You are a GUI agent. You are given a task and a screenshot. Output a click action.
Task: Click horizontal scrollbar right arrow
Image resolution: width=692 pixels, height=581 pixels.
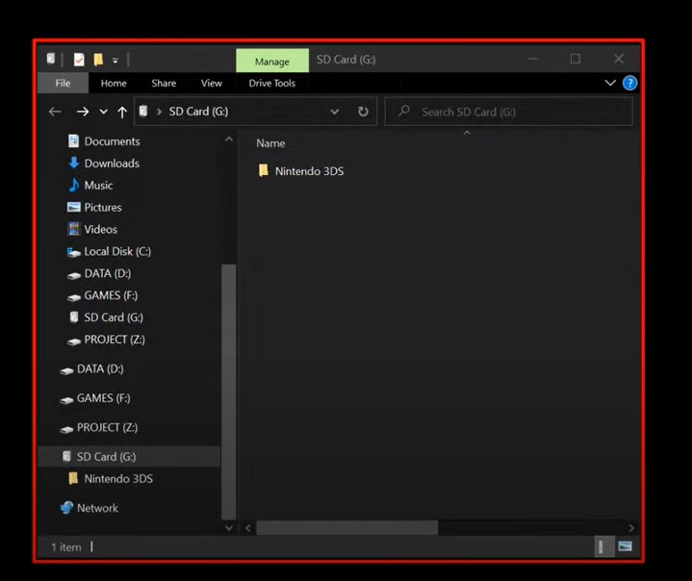click(631, 528)
